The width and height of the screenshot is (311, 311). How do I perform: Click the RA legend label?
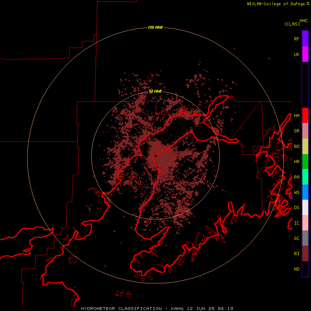coord(296,177)
